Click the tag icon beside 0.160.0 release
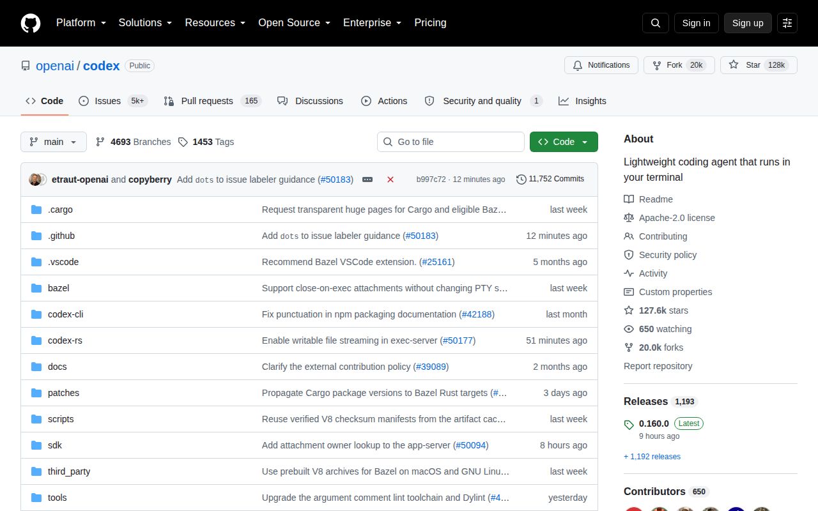The image size is (818, 511). (x=629, y=424)
